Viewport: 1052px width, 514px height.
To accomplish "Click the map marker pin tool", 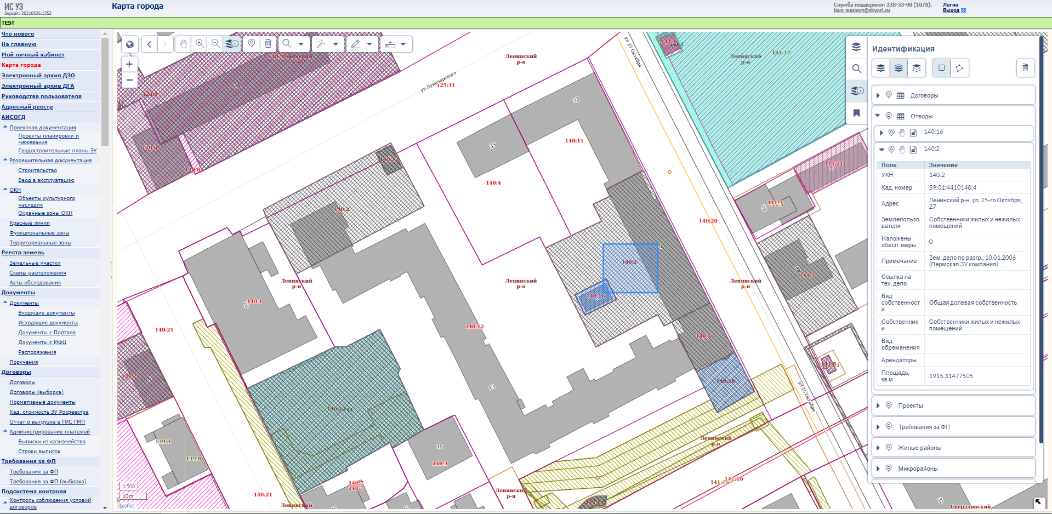I will pos(252,44).
